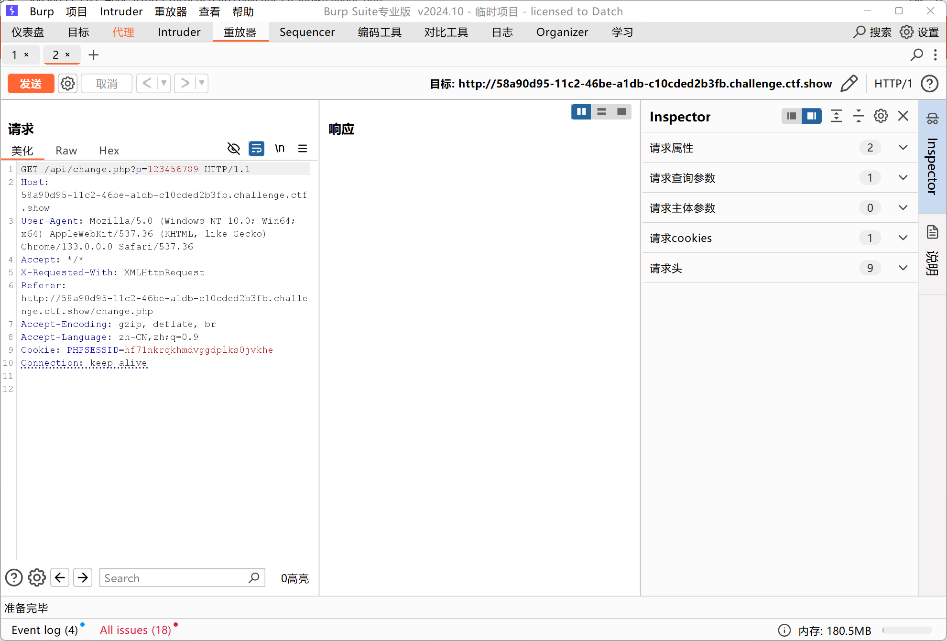The height and width of the screenshot is (641, 947).
Task: Open the request pane hamburger menu
Action: 303,149
